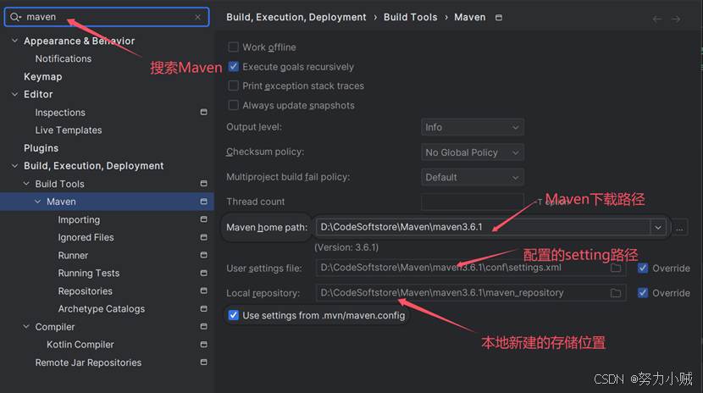703x393 pixels.
Task: Open the Checksum policy dropdown
Action: (472, 152)
